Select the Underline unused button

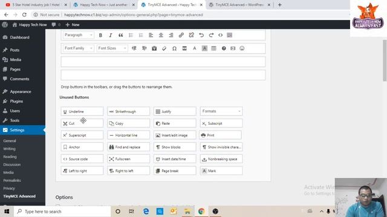click(x=82, y=112)
